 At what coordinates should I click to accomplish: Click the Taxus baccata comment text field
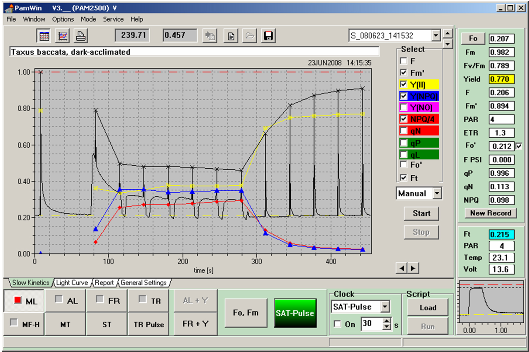click(194, 52)
